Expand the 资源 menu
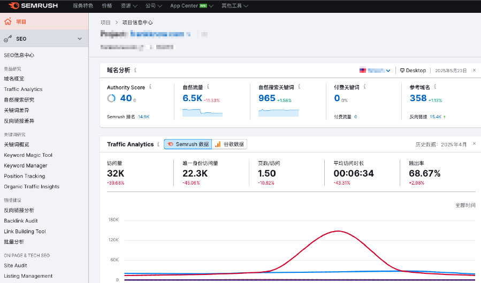Screen dimensions: 481x283 129,5
